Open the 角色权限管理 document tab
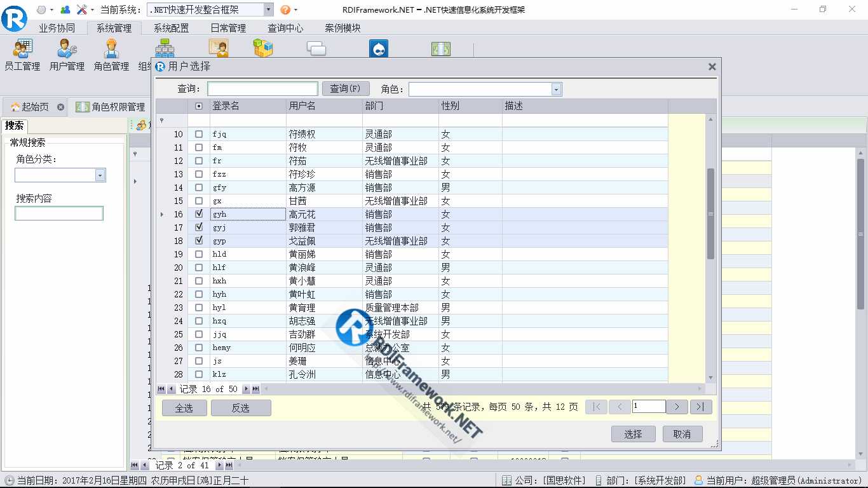The width and height of the screenshot is (868, 488). click(111, 107)
